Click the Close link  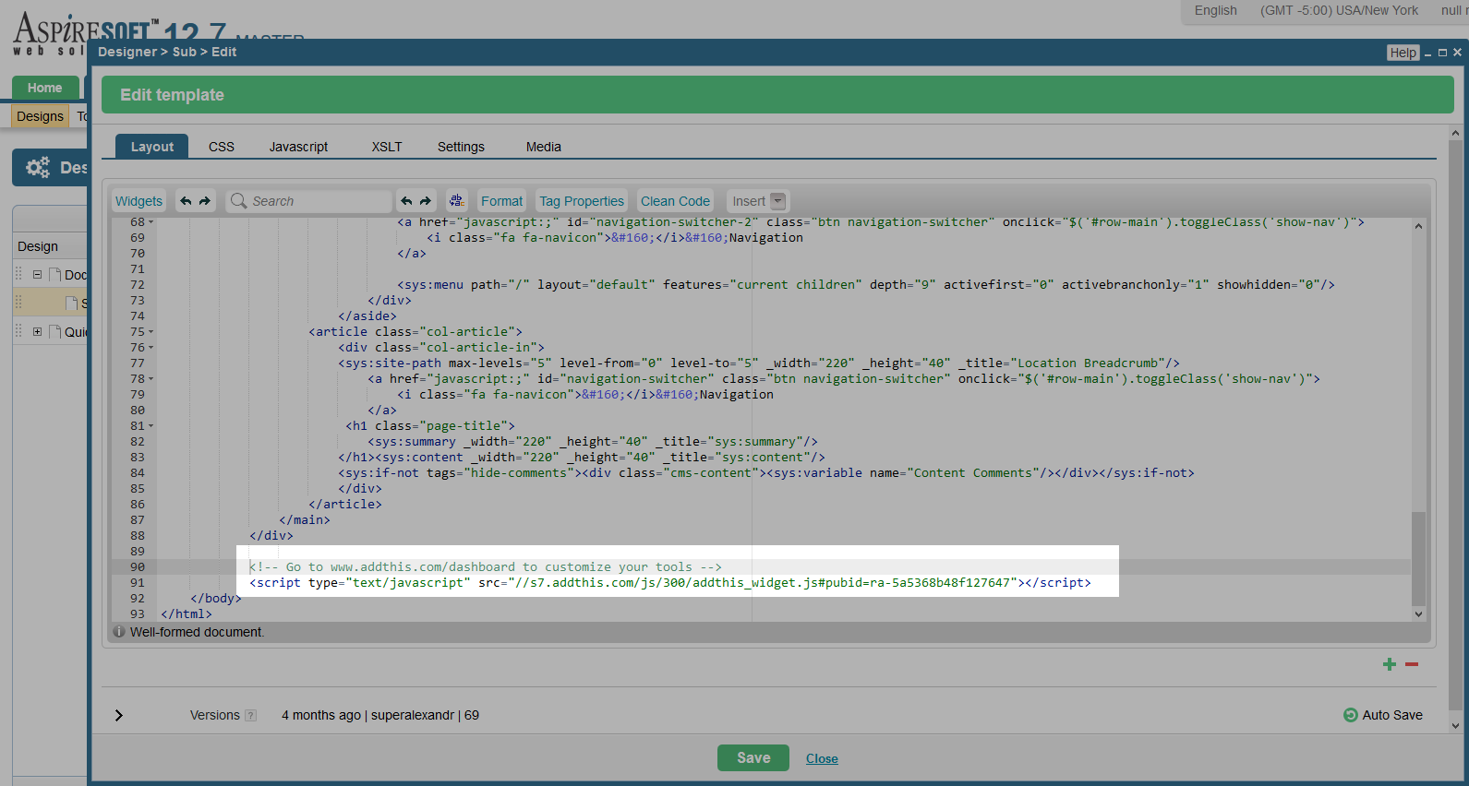[822, 758]
